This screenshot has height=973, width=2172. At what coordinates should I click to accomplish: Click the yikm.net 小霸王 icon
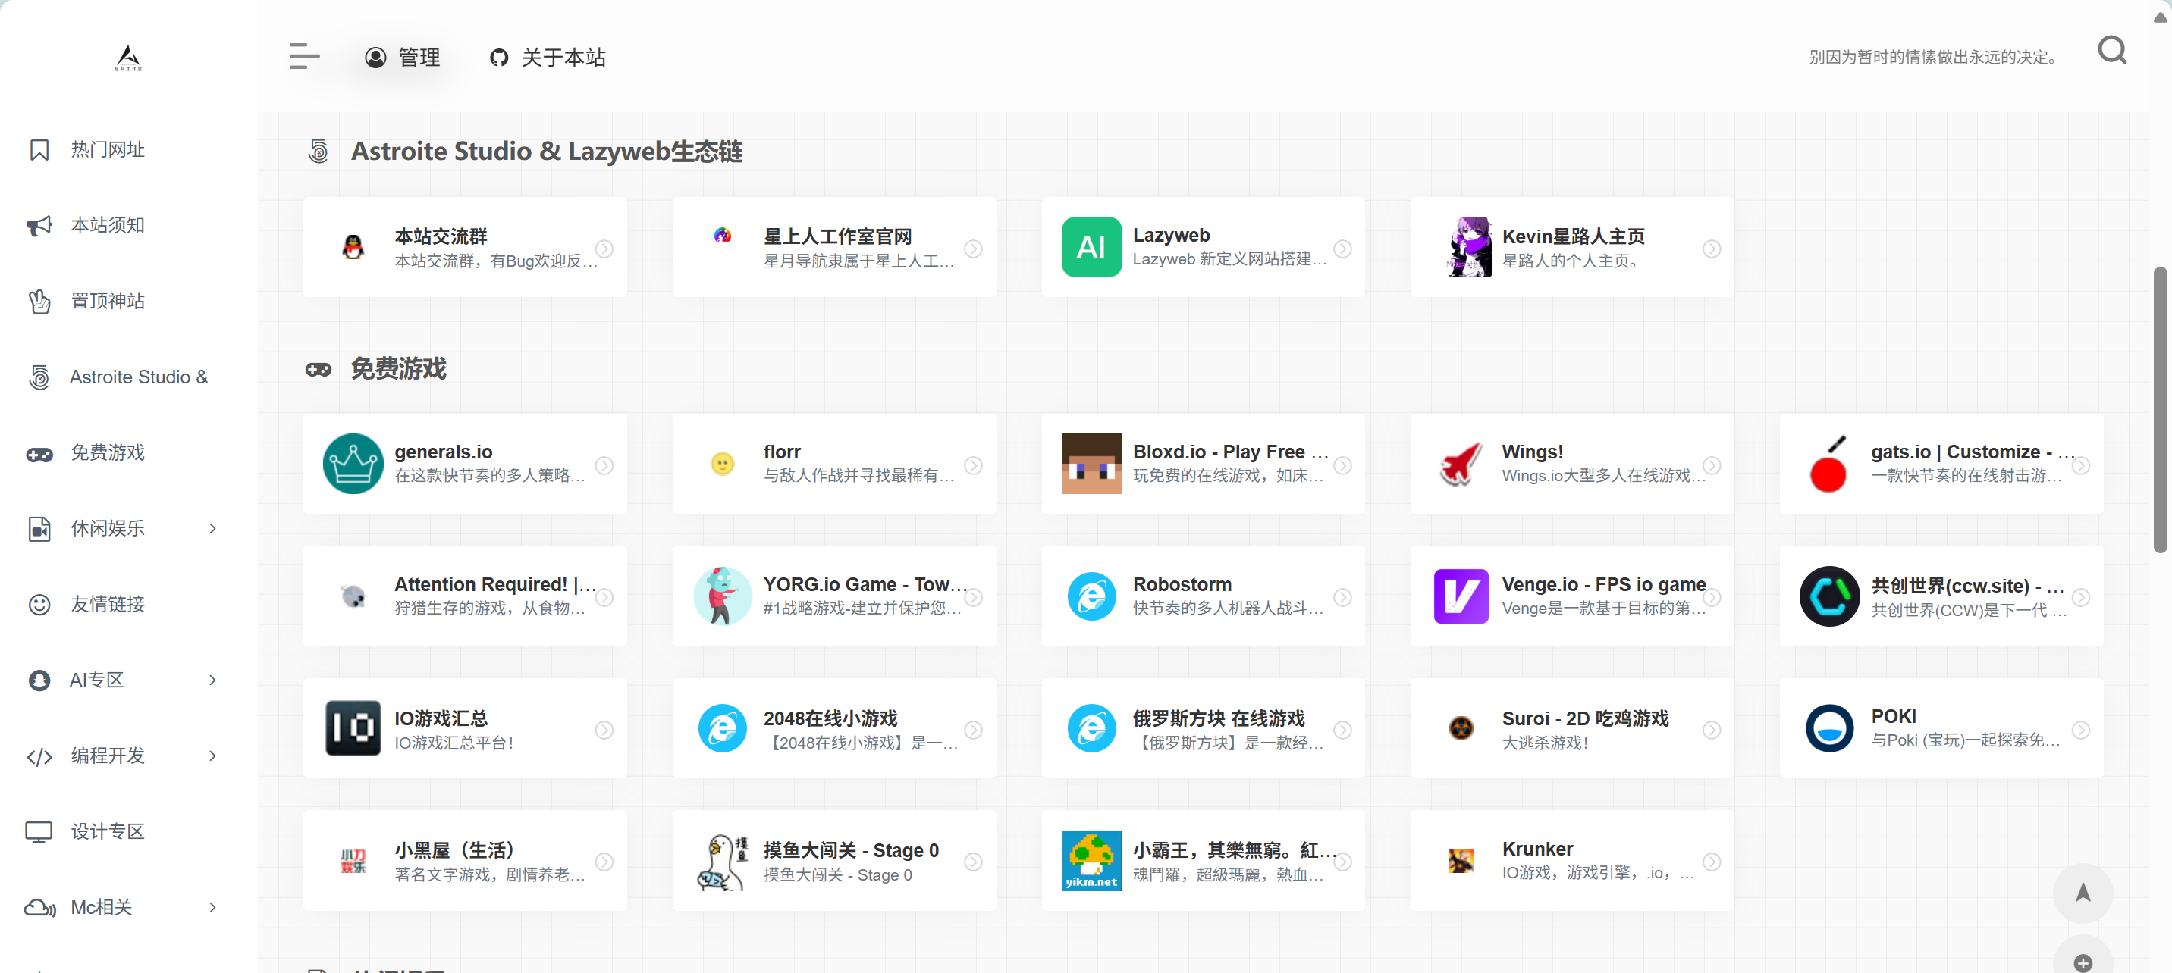tap(1091, 861)
